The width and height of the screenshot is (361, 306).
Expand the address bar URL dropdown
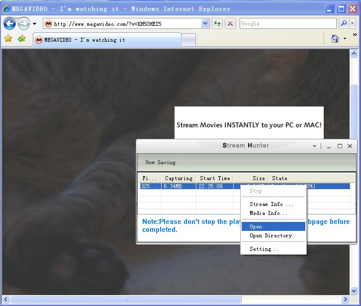tap(205, 23)
